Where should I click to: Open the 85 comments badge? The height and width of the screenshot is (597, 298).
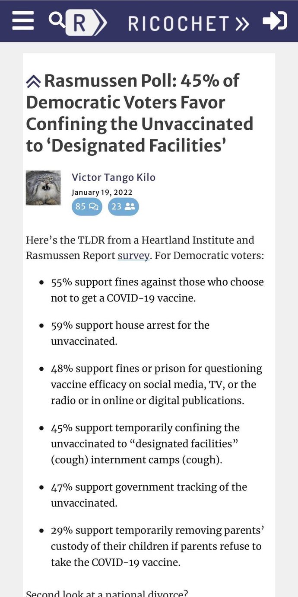[x=87, y=207]
